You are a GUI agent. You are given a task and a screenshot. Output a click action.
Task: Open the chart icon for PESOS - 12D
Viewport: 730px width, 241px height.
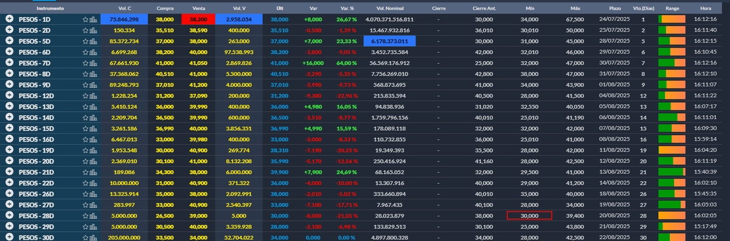[94, 96]
